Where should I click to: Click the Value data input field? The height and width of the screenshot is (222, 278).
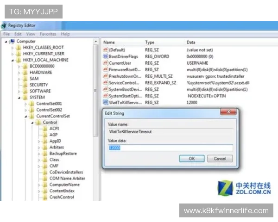(170, 148)
